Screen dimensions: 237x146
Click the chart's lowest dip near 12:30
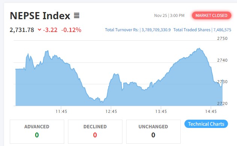[101, 102]
